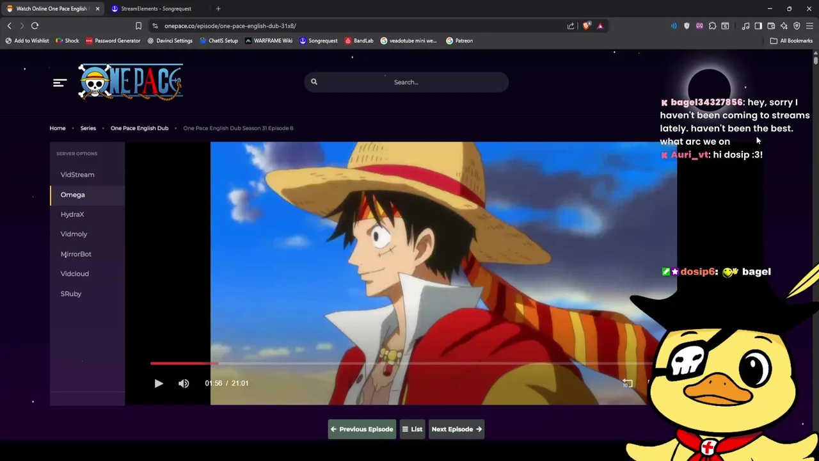Screen dimensions: 819x461
Task: Rewind 10 seconds in the video player
Action: tap(627, 383)
